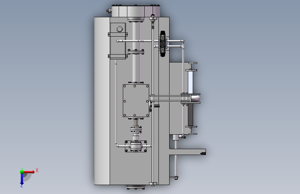
Task: Select the round port on the upper left bracket box
Action: pyautogui.click(x=120, y=29)
